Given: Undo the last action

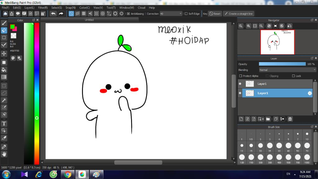Looking at the screenshot, I should pos(53,14).
